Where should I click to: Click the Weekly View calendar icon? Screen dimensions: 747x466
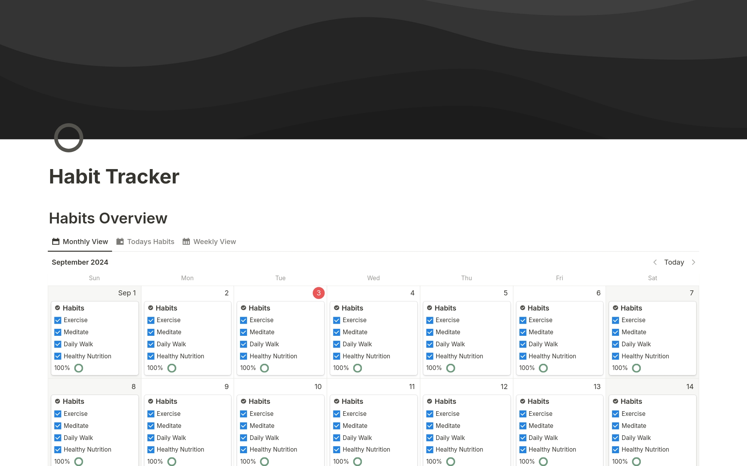point(186,241)
